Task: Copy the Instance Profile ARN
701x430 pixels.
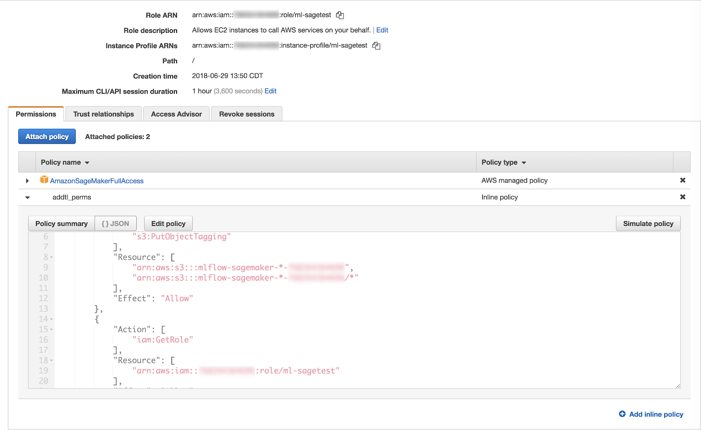Action: click(376, 46)
